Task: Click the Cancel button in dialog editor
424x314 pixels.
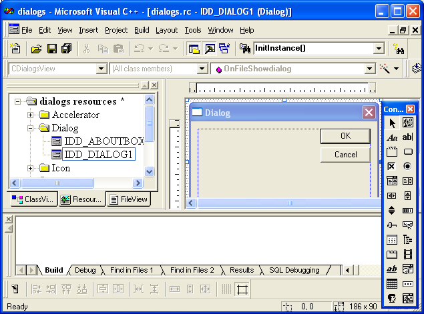Action: click(345, 155)
